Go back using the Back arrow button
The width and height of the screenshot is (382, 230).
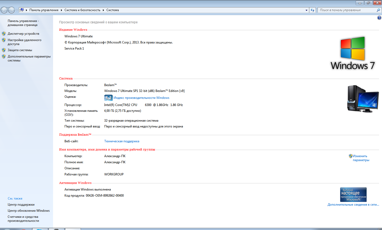coord(4,10)
